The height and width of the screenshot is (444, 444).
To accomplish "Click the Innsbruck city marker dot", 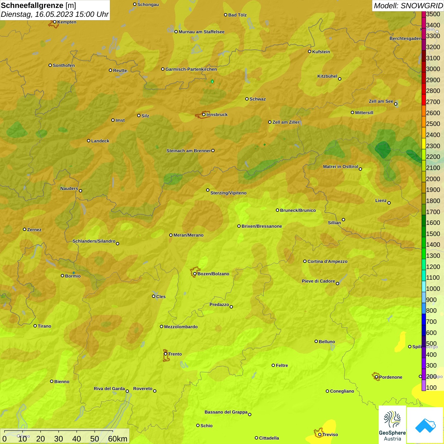I will click(x=204, y=114).
